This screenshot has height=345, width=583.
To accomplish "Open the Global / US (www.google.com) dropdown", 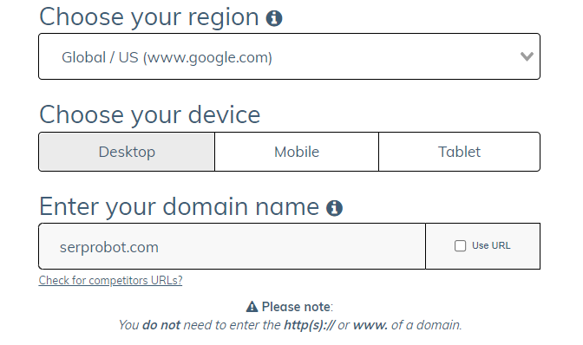I will point(289,56).
